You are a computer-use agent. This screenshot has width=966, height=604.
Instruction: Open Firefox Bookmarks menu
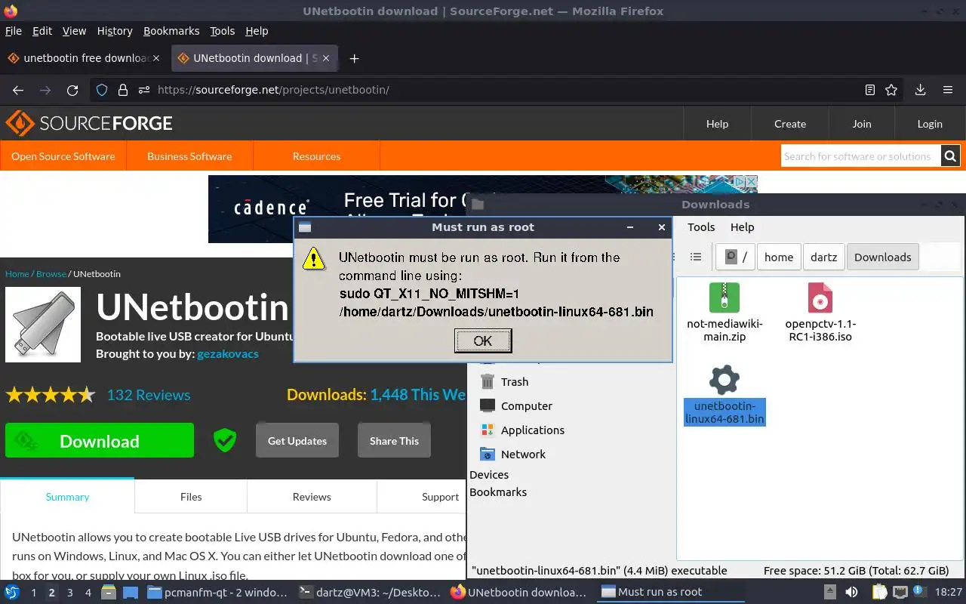[171, 31]
